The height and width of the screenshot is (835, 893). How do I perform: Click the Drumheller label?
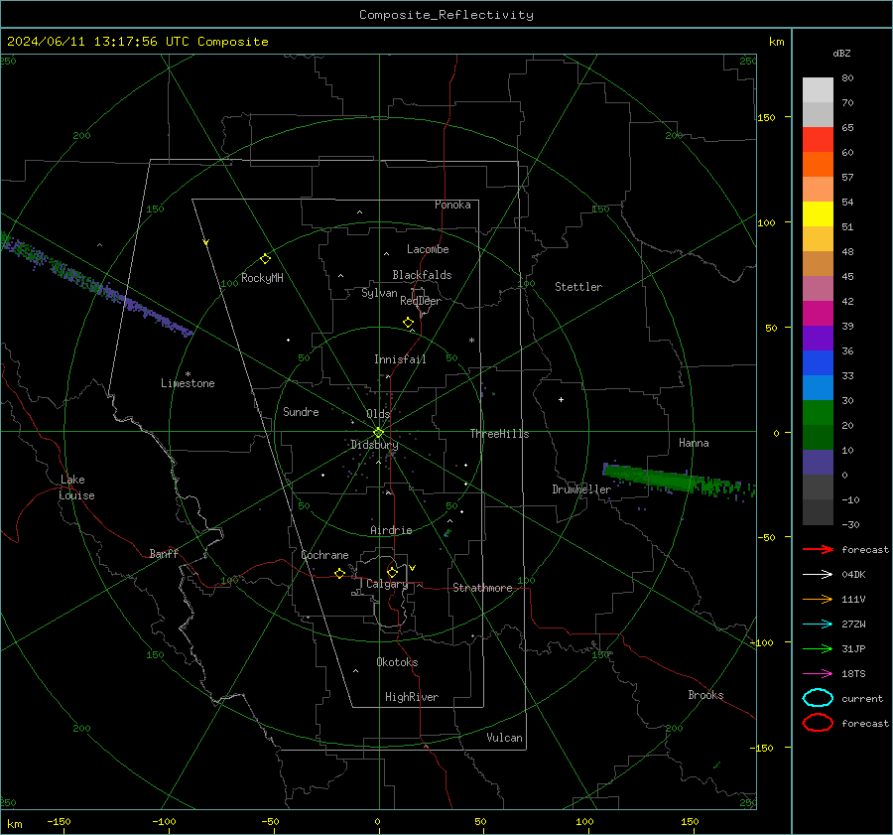(x=581, y=489)
